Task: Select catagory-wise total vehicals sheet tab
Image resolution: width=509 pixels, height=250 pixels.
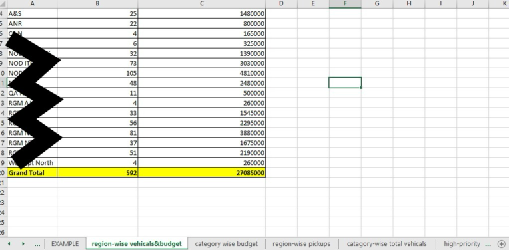Action: (x=386, y=244)
